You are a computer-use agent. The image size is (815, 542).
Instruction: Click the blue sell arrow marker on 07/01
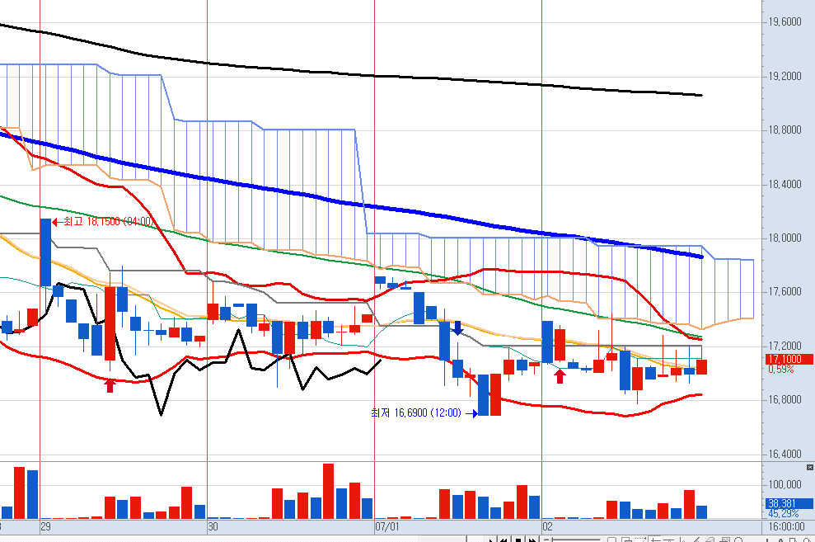point(458,328)
